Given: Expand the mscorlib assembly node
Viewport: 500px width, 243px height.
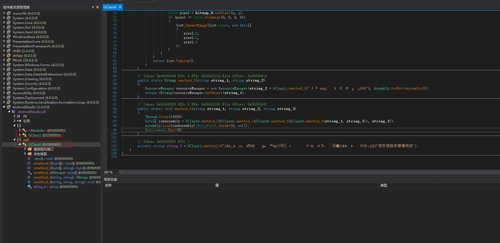Looking at the screenshot, I should [x=4, y=13].
